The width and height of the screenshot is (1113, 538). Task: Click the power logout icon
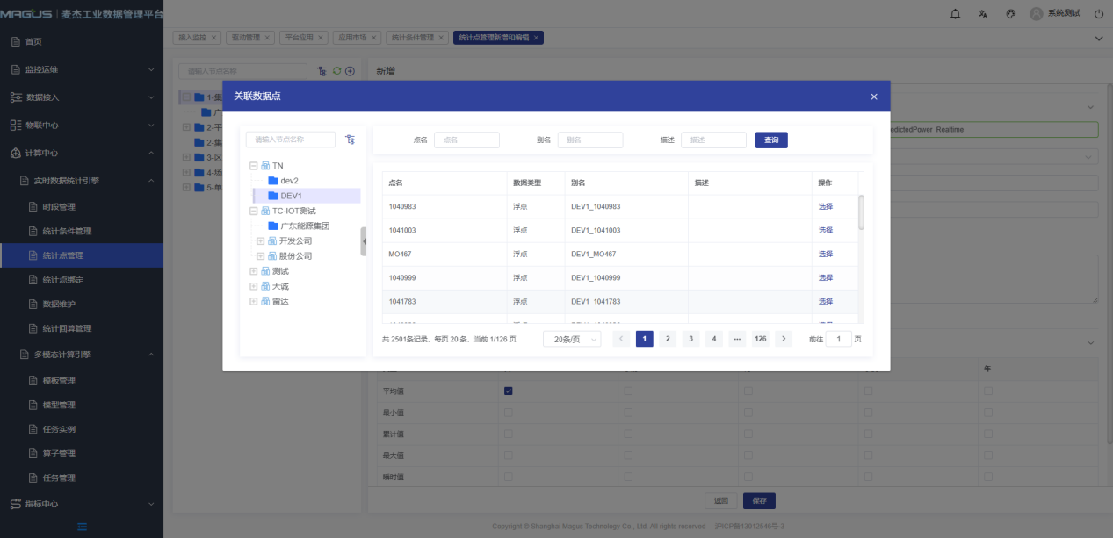[x=1098, y=14]
